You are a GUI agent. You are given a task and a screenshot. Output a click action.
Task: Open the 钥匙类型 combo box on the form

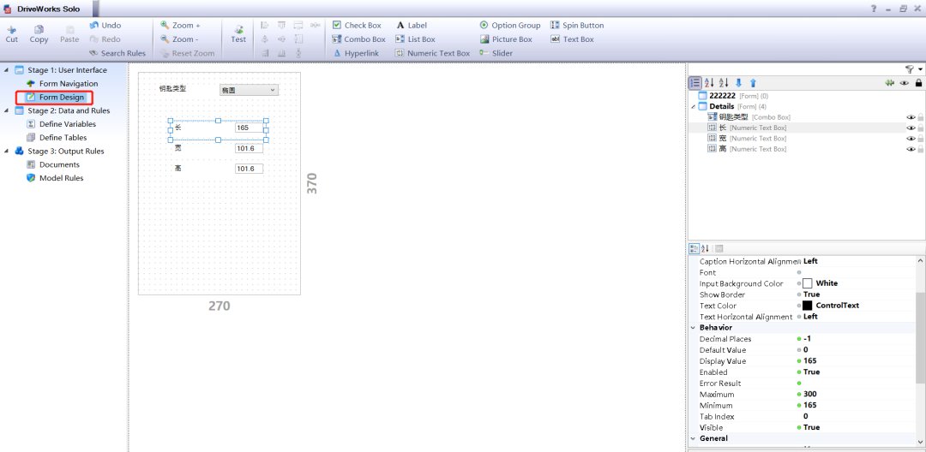(x=249, y=90)
